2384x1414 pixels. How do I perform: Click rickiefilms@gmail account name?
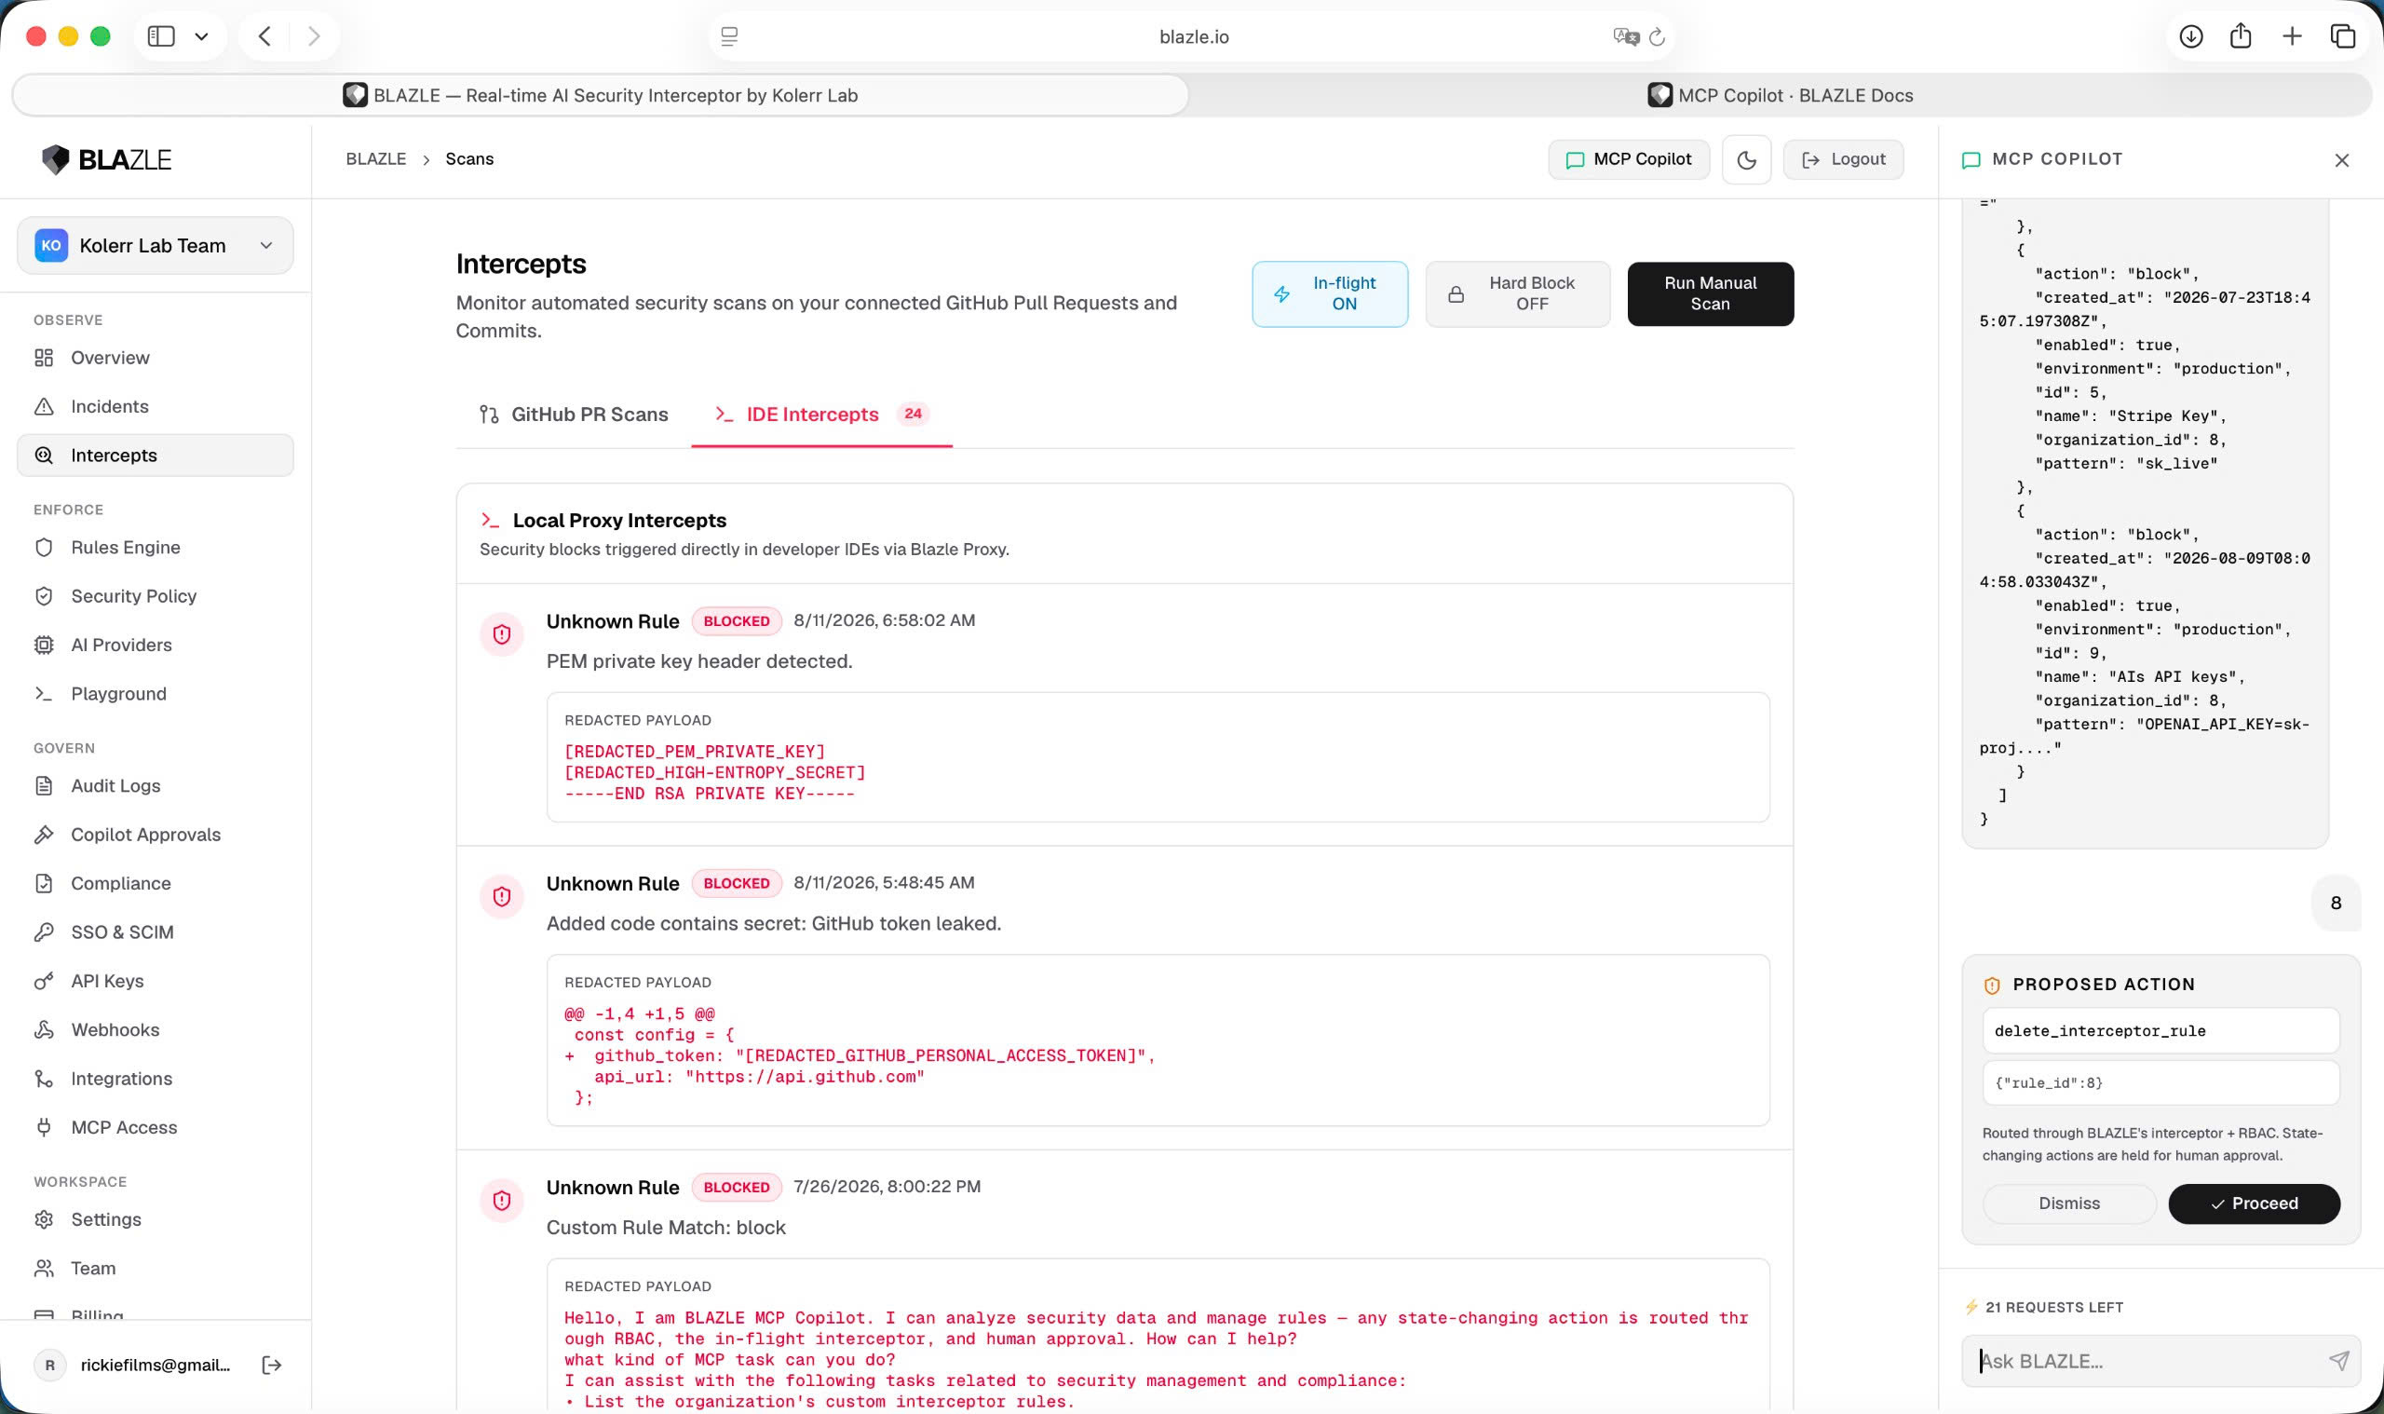[x=156, y=1365]
